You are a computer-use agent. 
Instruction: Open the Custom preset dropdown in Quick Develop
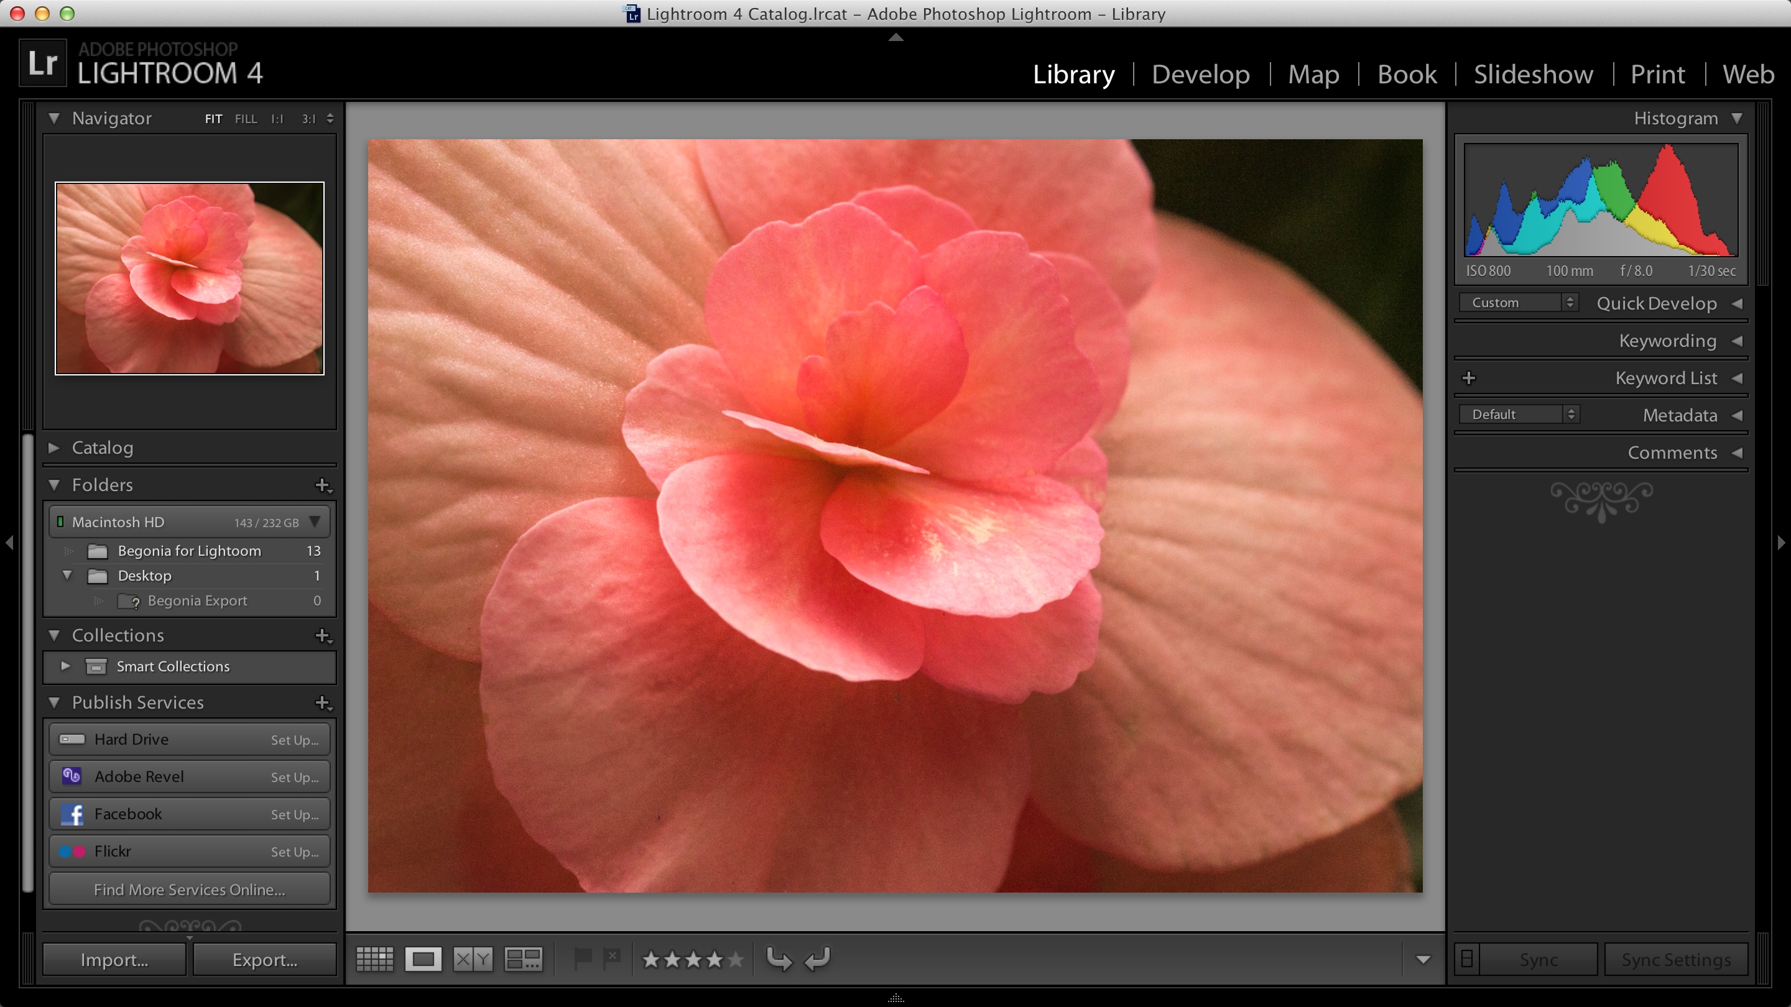tap(1519, 302)
